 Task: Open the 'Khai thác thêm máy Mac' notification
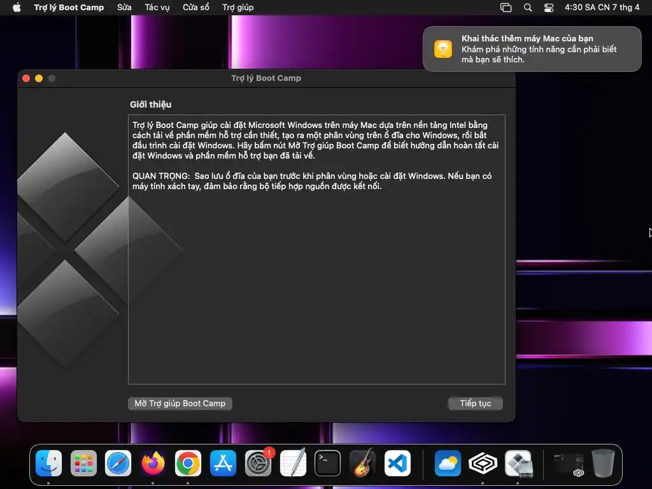click(x=532, y=49)
